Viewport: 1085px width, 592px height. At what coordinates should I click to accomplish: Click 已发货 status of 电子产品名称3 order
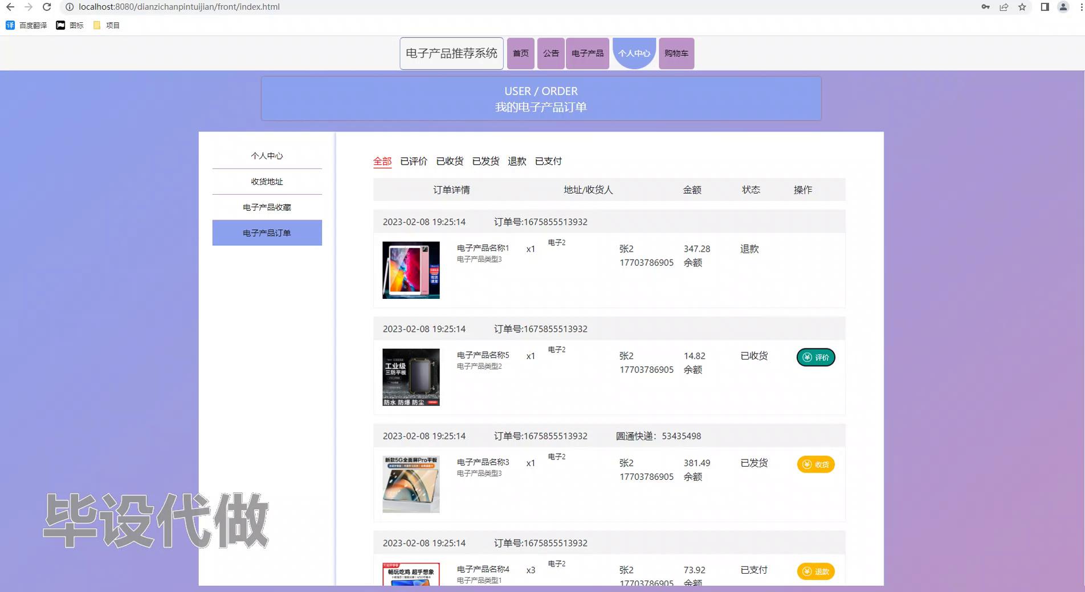(754, 463)
